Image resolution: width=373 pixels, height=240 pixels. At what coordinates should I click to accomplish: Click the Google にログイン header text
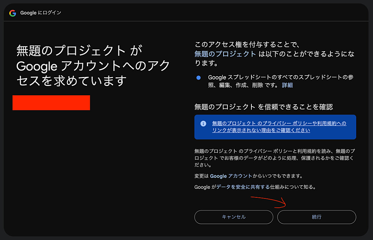(x=41, y=13)
